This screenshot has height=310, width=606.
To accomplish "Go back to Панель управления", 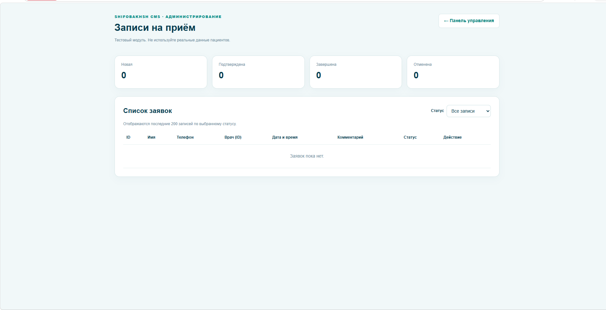I will pyautogui.click(x=469, y=21).
